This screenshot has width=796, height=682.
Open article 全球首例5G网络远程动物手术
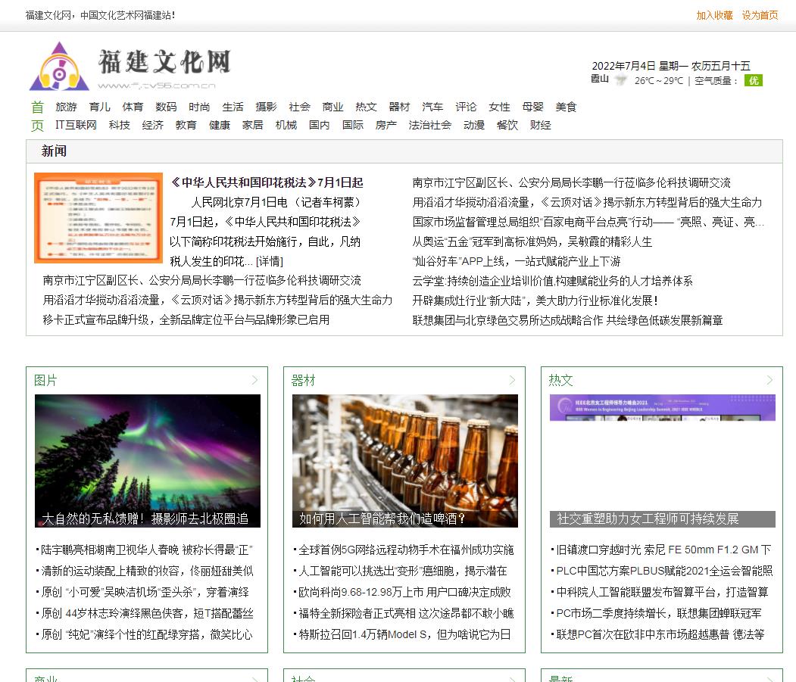tap(406, 550)
